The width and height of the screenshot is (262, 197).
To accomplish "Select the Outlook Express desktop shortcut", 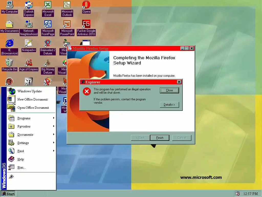I will pyautogui.click(x=29, y=9).
